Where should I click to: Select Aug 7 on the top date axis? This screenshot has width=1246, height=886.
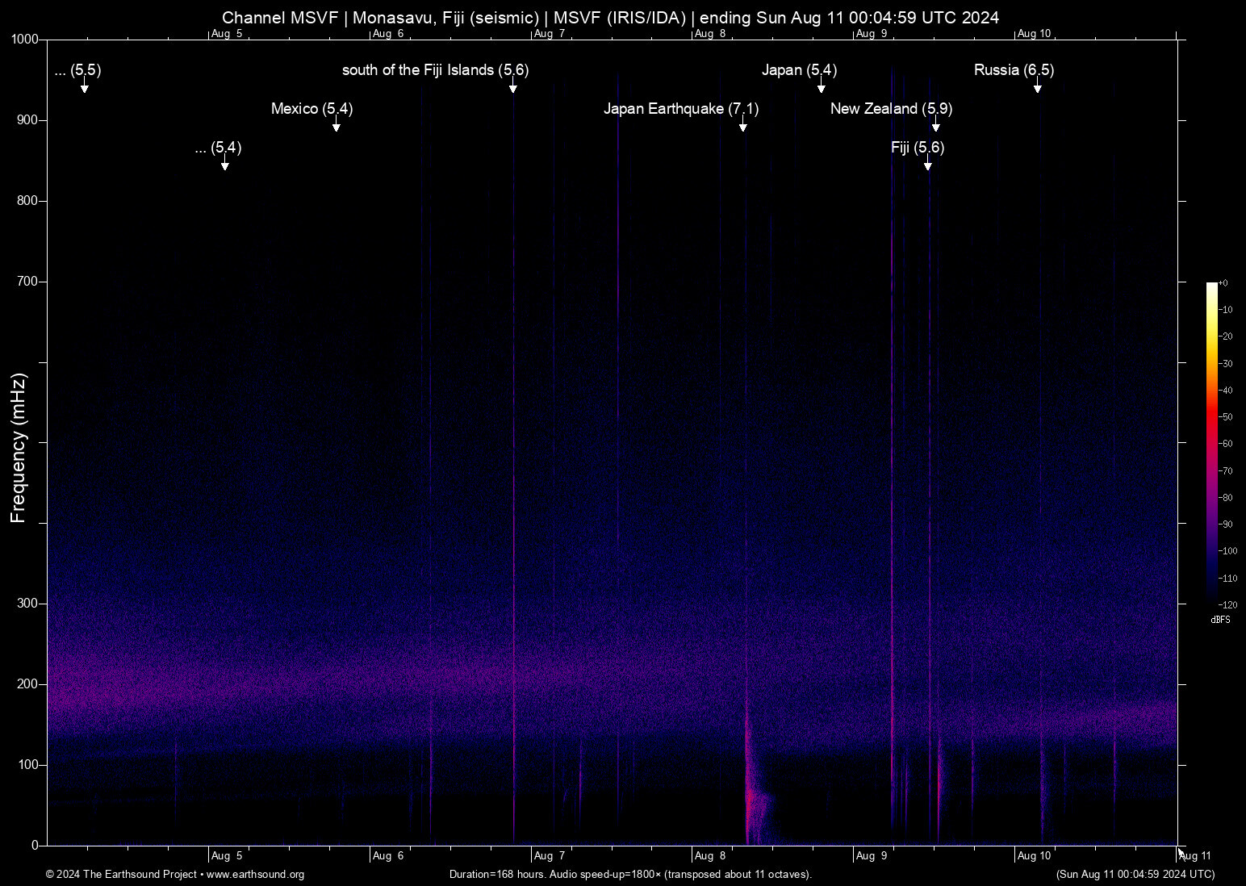click(x=550, y=34)
